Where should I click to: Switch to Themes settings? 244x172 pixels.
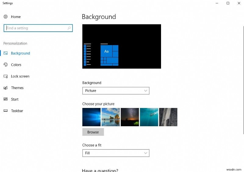(17, 88)
